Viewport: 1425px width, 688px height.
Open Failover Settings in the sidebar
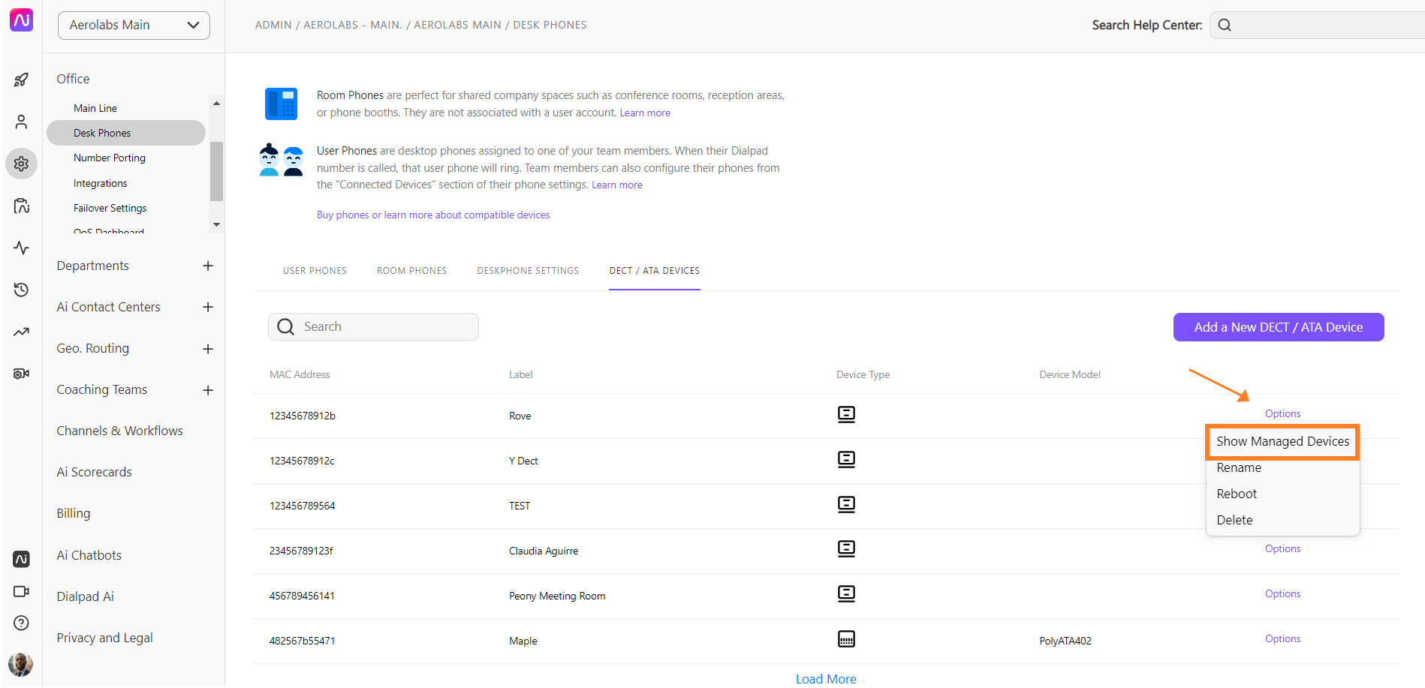pyautogui.click(x=110, y=208)
